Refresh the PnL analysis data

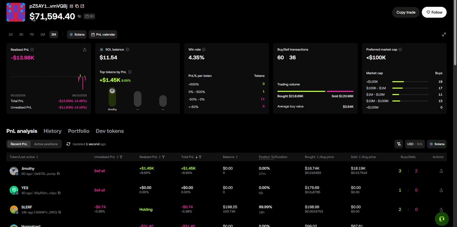point(68,144)
